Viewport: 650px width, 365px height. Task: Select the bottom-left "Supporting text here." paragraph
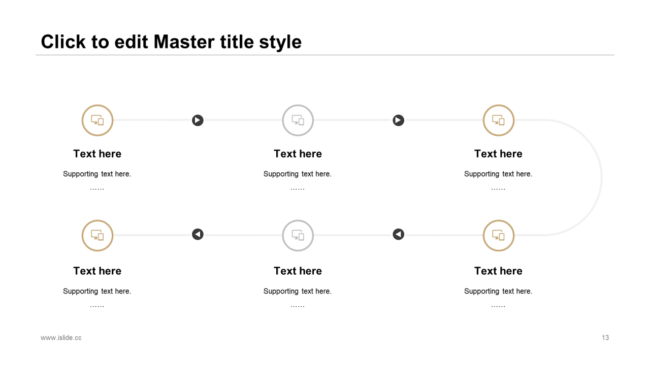pyautogui.click(x=97, y=291)
